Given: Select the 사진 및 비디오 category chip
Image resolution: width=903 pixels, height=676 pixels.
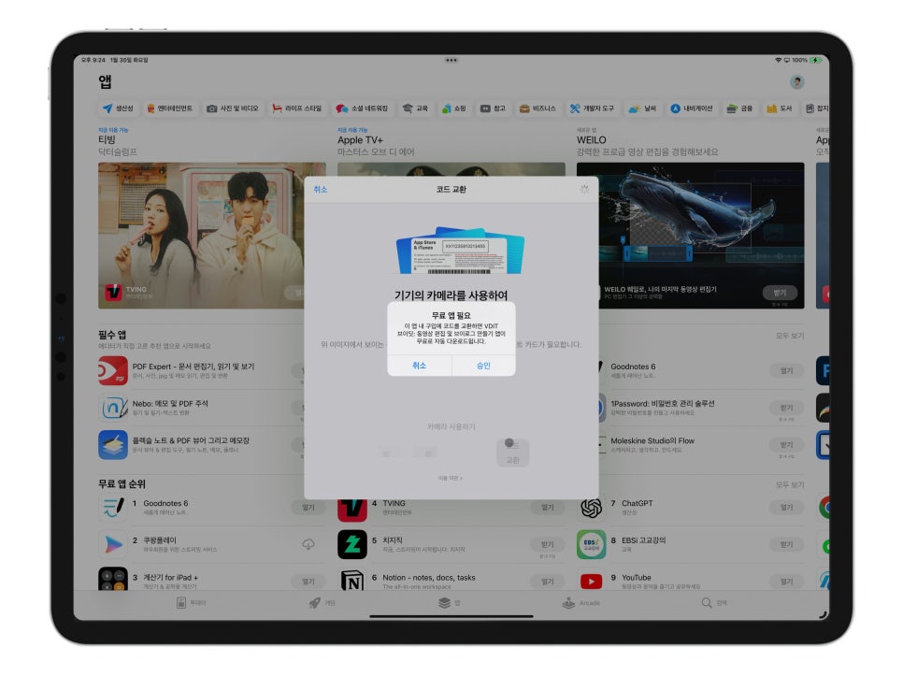Looking at the screenshot, I should tap(233, 108).
